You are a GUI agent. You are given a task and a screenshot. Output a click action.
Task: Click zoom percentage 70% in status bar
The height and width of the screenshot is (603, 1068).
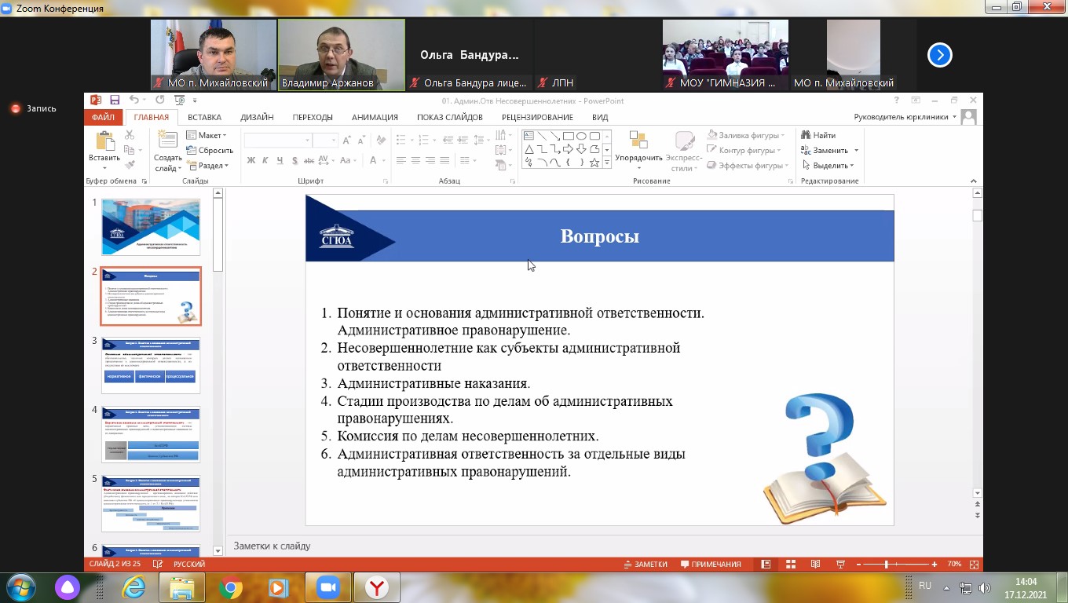[954, 564]
